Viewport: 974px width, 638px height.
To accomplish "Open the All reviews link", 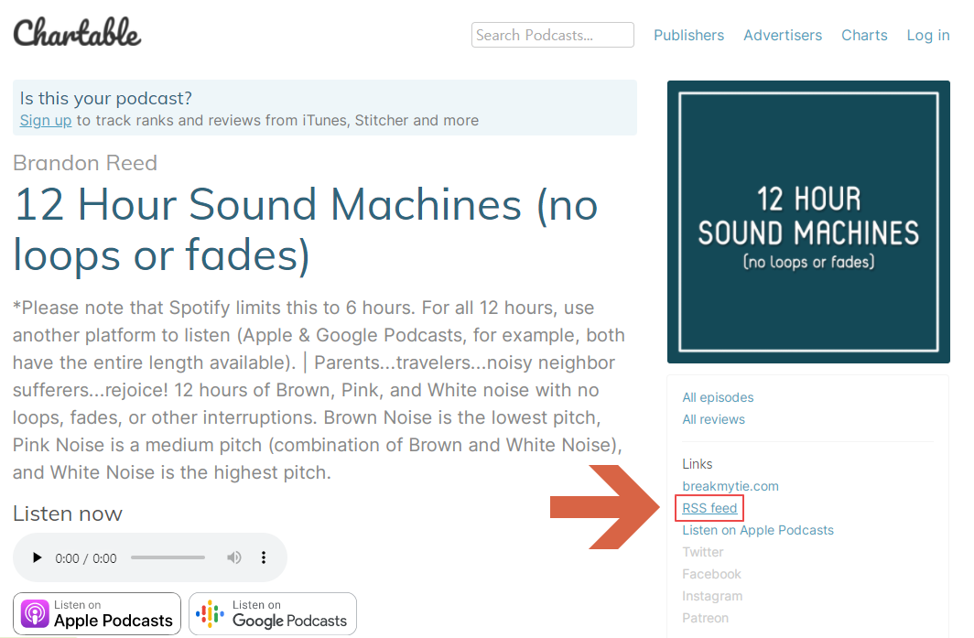I will pos(713,419).
